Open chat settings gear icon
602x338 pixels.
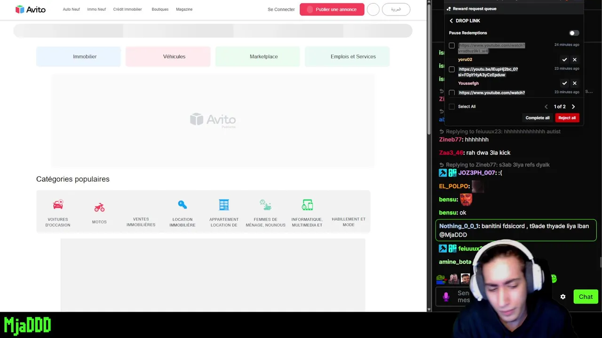[x=563, y=297]
